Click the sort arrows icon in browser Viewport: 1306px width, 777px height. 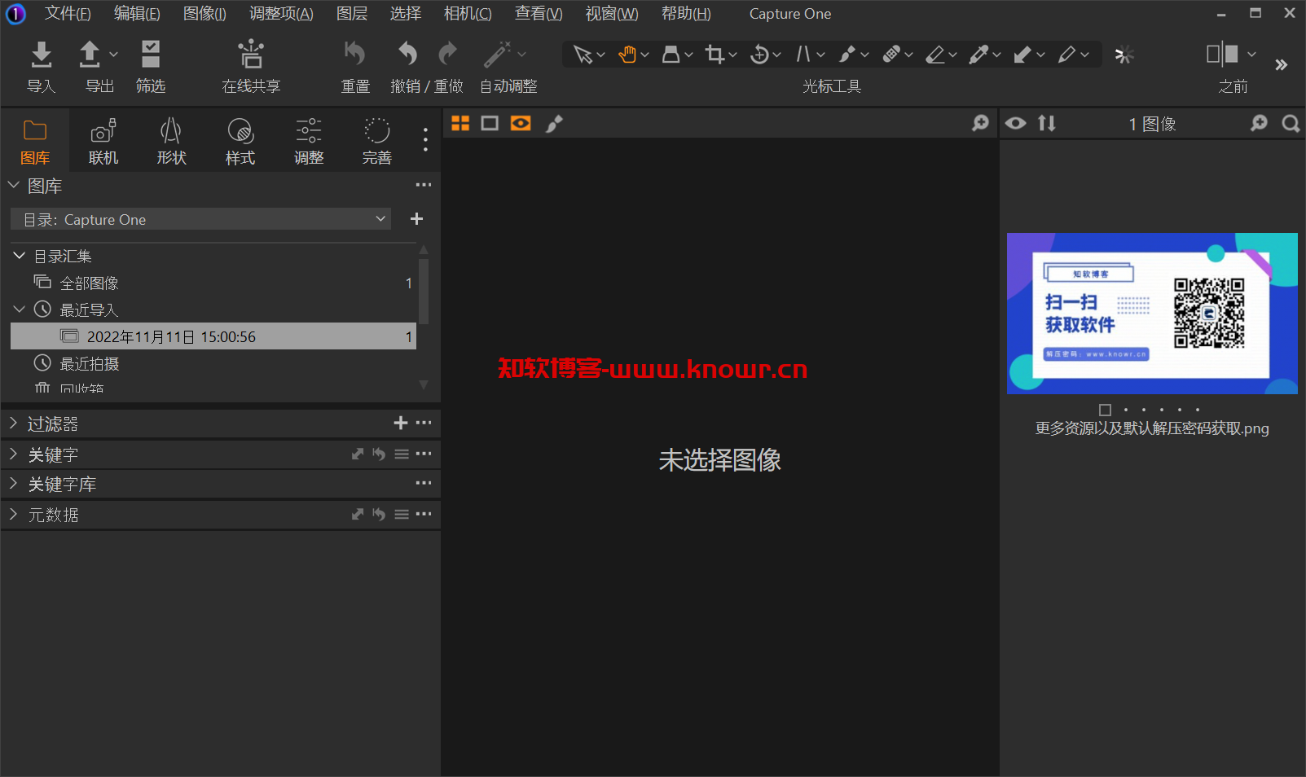click(1047, 123)
